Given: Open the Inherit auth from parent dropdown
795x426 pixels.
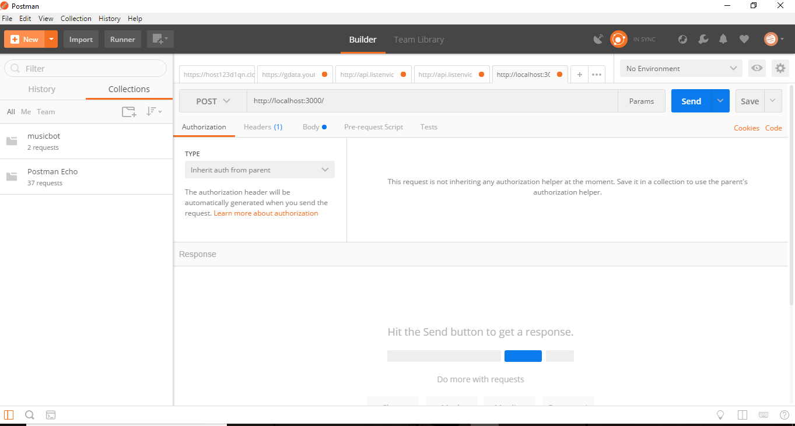Looking at the screenshot, I should point(260,170).
